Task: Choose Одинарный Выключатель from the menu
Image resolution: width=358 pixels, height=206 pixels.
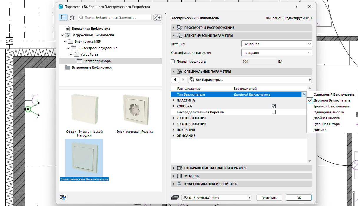Action: [332, 94]
